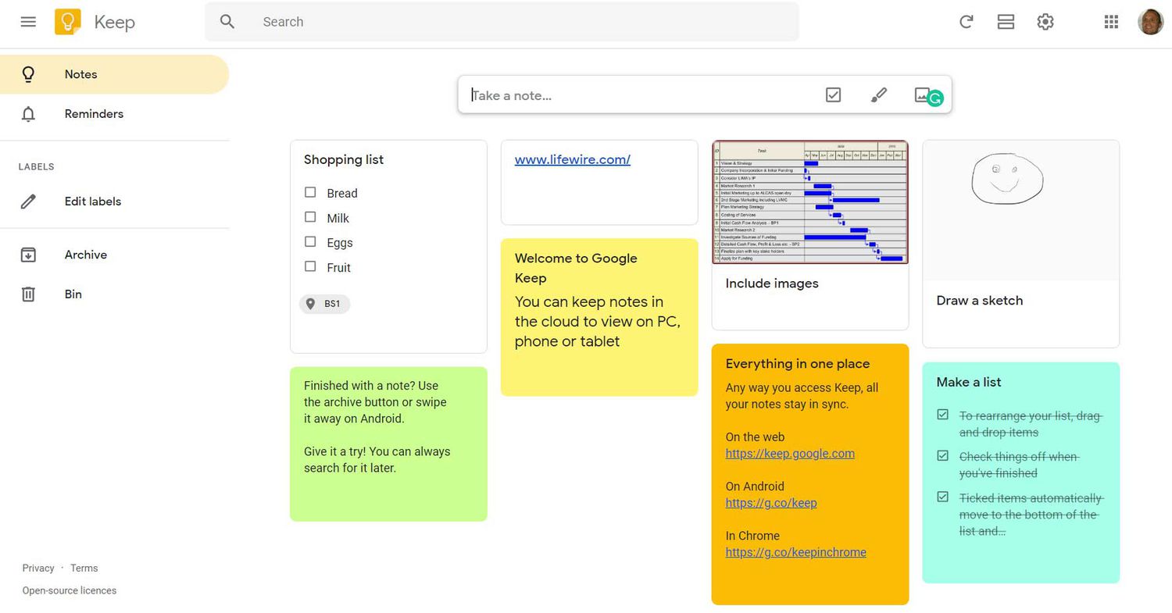Open the https://g.co/keep link
The height and width of the screenshot is (613, 1172).
771,503
